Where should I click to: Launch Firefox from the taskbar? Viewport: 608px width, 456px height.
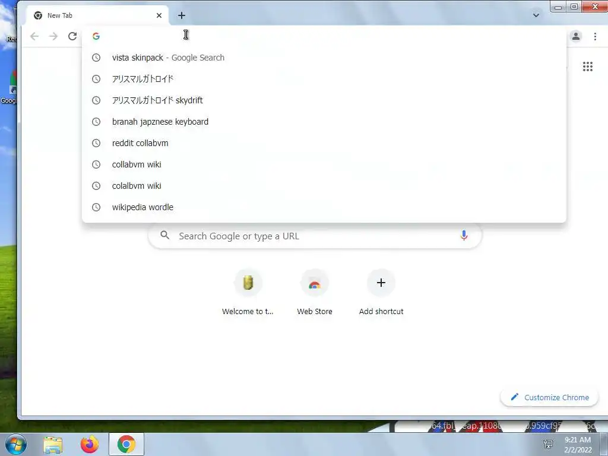pos(90,444)
